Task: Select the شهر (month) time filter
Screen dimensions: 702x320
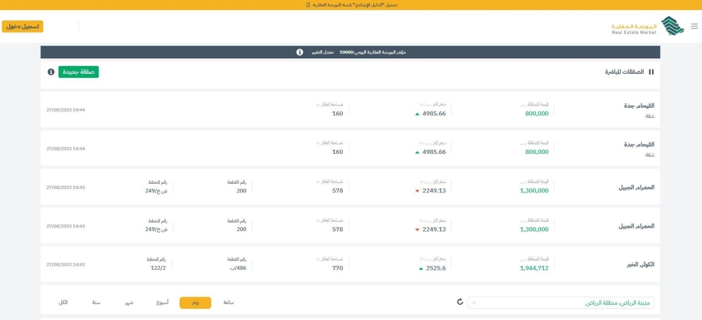Action: coord(129,302)
